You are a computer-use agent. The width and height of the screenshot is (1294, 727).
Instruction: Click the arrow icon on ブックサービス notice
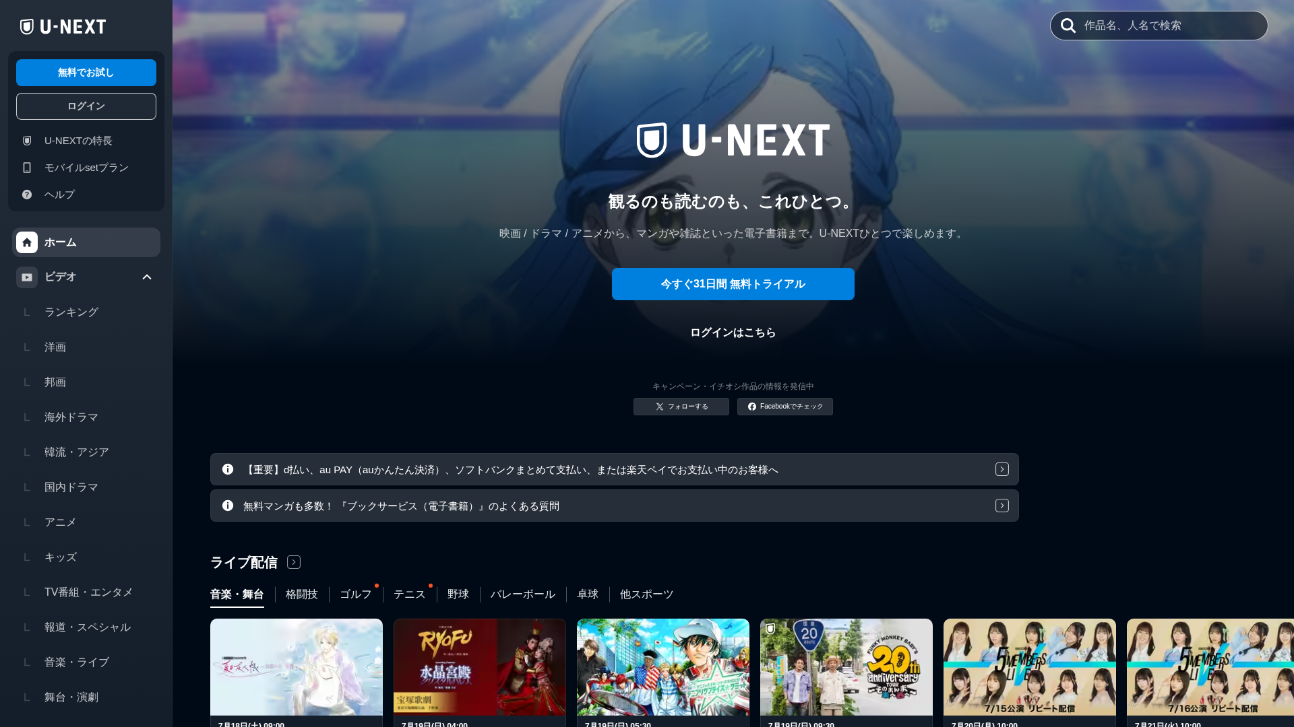pyautogui.click(x=1002, y=506)
